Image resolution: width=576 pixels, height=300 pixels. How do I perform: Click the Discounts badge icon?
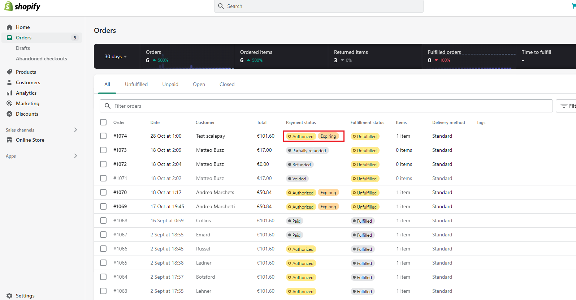tap(9, 114)
